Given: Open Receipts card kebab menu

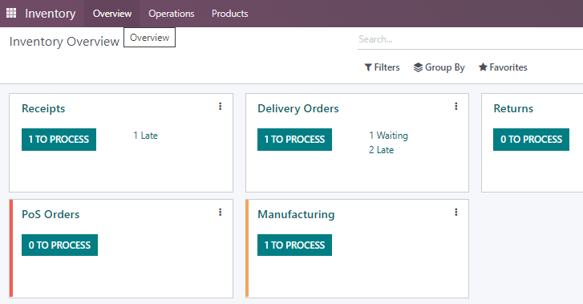Looking at the screenshot, I should click(220, 107).
